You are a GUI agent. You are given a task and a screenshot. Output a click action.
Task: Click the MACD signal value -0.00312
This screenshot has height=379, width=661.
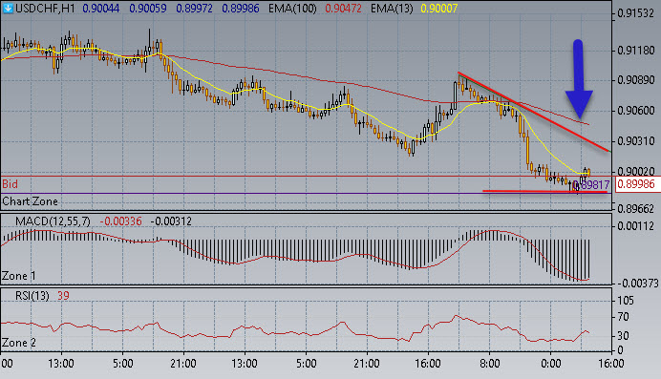click(171, 221)
